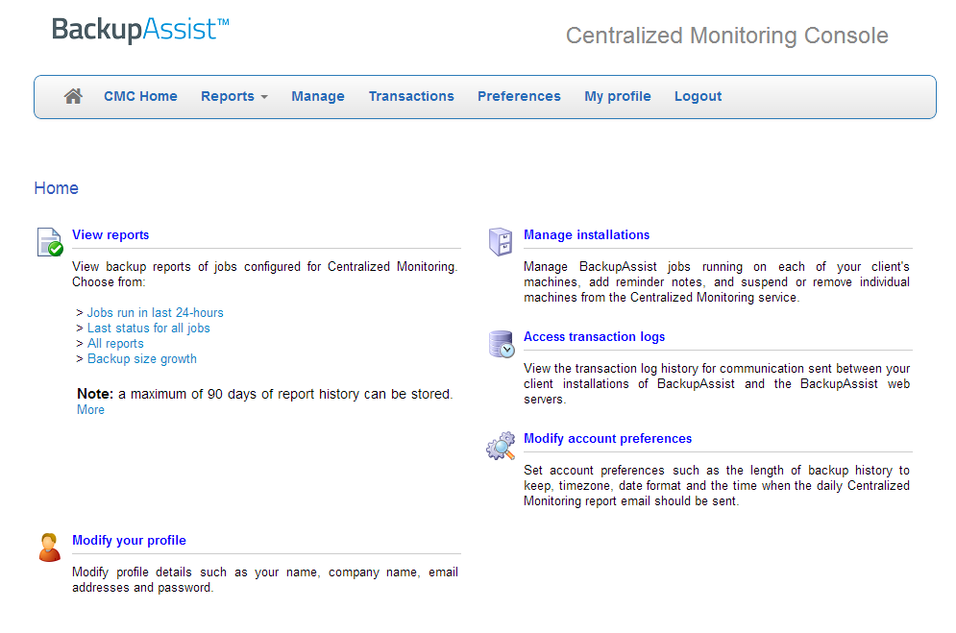Click the More link under the note
This screenshot has width=956, height=633.
90,410
